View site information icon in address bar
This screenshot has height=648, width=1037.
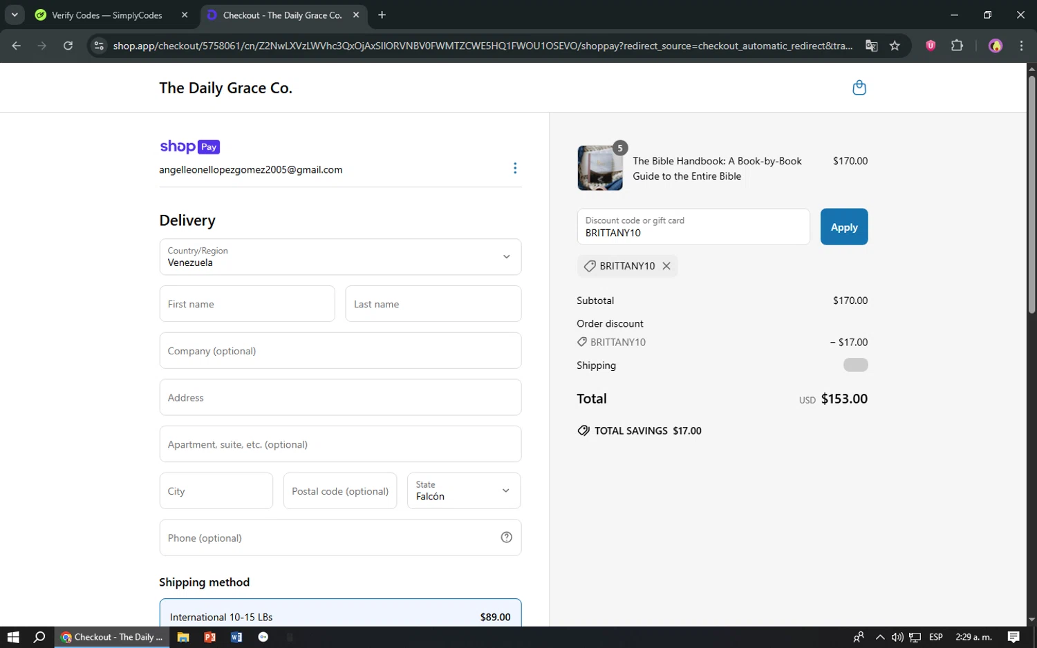pos(99,46)
